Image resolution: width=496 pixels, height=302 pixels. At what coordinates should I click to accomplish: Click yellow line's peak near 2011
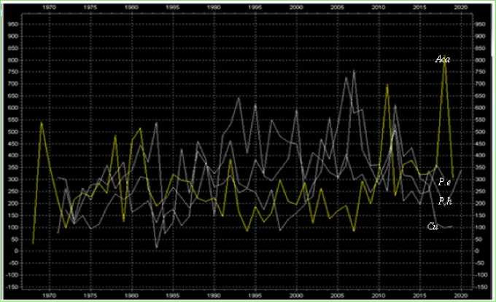pos(387,84)
